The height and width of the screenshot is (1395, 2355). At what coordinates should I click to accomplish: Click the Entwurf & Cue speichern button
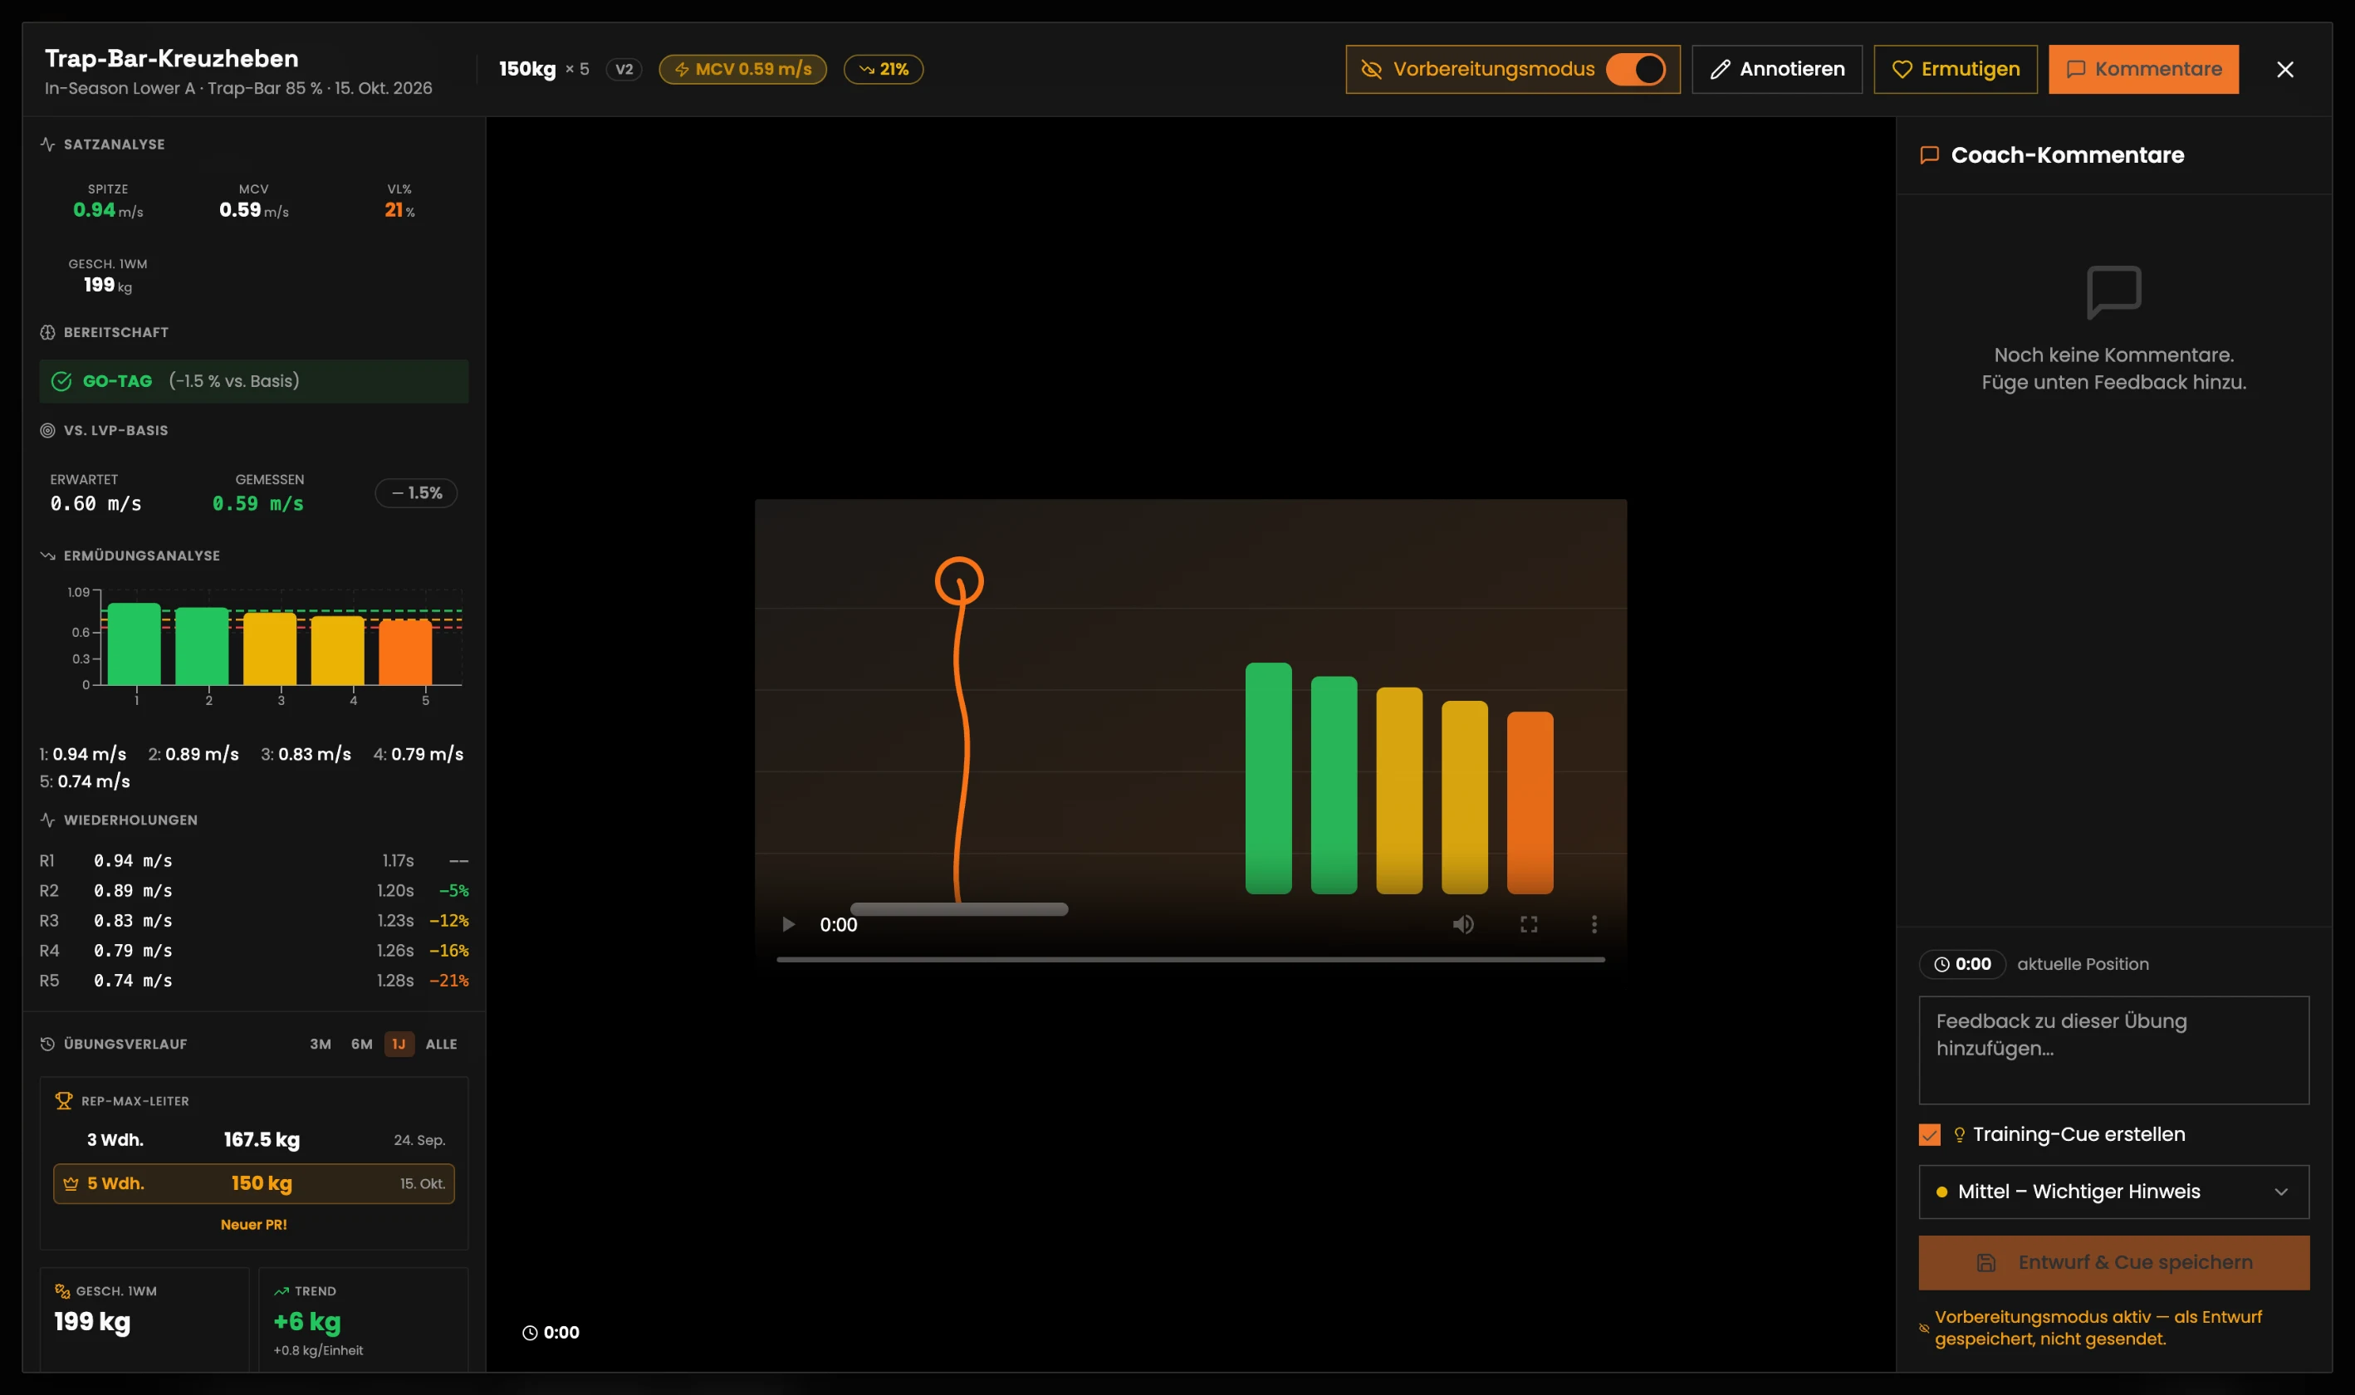[2113, 1262]
